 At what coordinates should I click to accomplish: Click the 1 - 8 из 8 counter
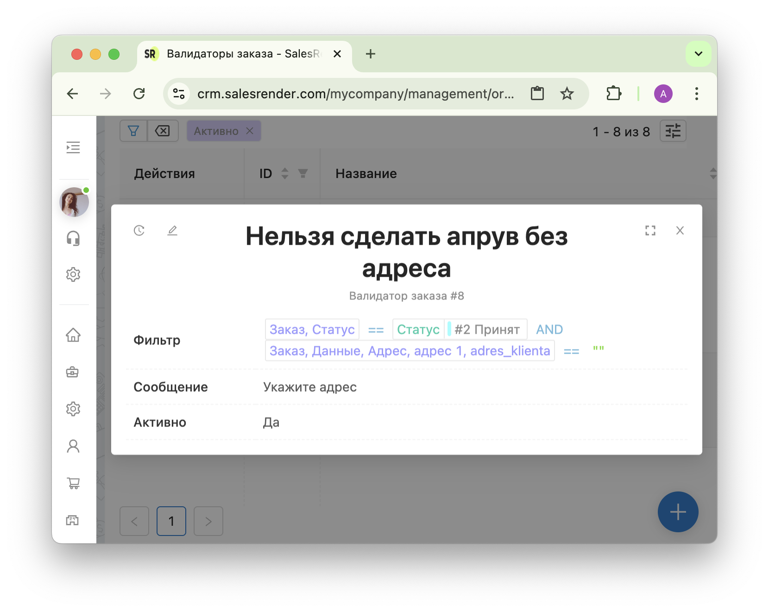pos(621,132)
